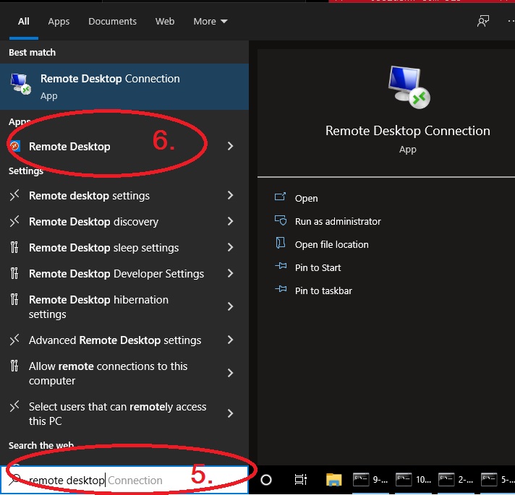This screenshot has height=495, width=515.
Task: Click the Run as administrator shield icon
Action: point(281,220)
